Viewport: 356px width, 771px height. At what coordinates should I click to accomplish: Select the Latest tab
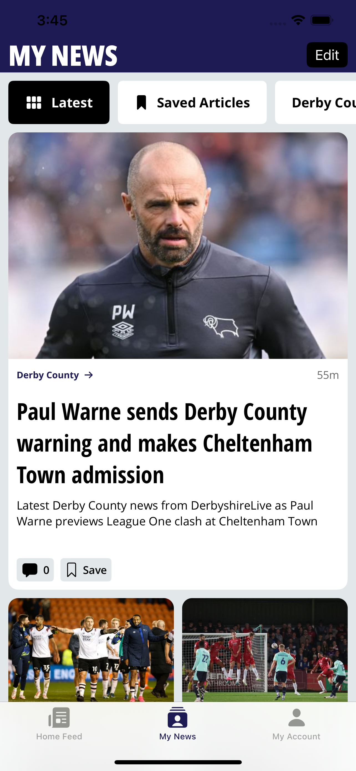pyautogui.click(x=59, y=102)
